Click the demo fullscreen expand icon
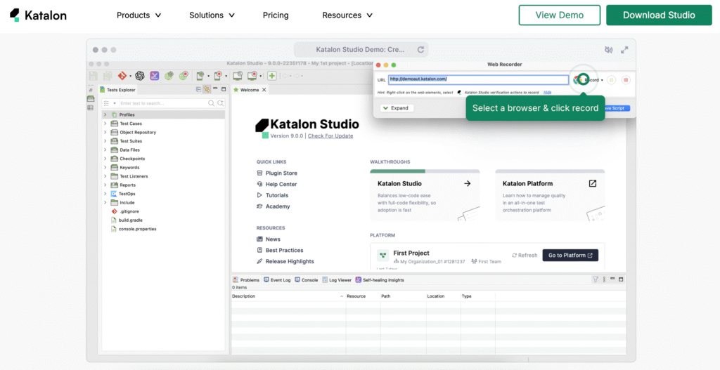Screen dimensions: 720x370 (x=624, y=50)
